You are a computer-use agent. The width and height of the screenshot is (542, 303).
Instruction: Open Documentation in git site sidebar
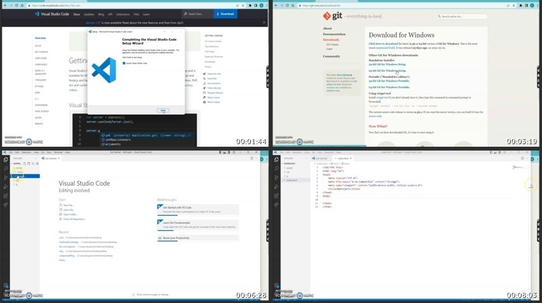point(334,34)
